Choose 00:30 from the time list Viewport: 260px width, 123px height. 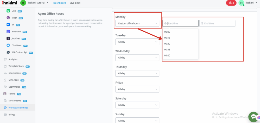pos(167,44)
